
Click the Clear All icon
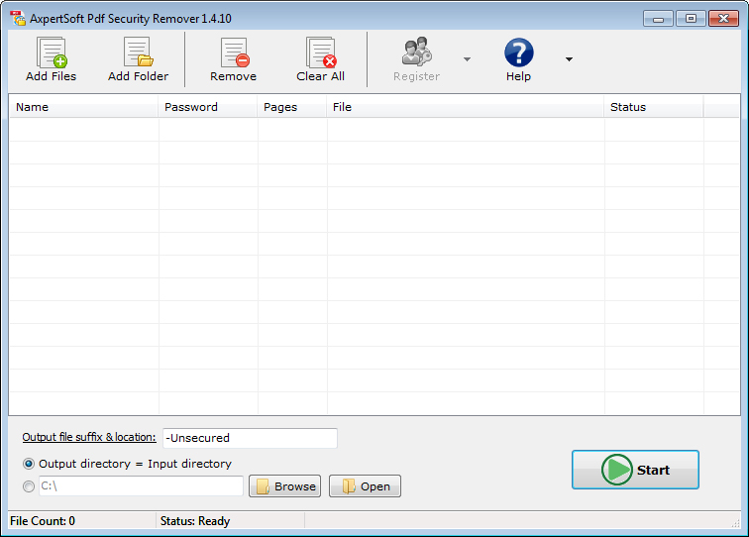click(x=321, y=59)
